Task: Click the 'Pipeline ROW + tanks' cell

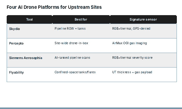Action: (x=81, y=31)
